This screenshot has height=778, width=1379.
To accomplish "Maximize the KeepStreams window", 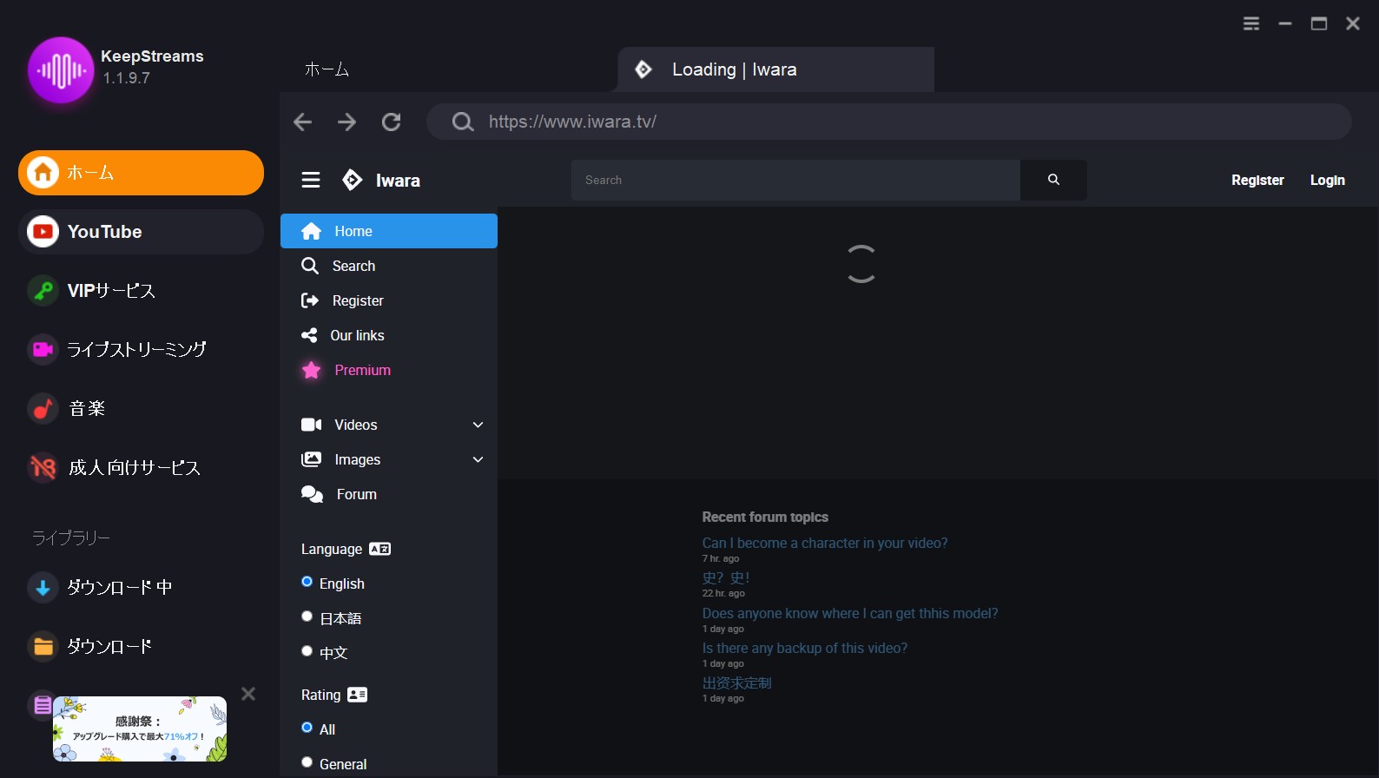I will 1319,24.
